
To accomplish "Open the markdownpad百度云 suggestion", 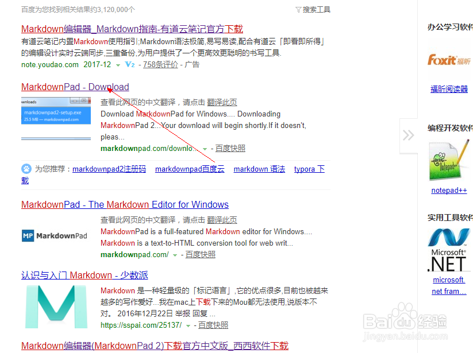I will click(x=190, y=169).
